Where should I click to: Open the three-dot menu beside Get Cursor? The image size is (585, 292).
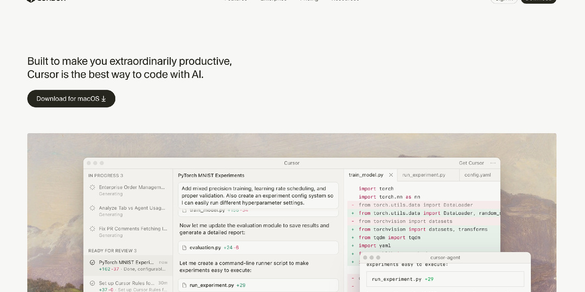point(493,163)
